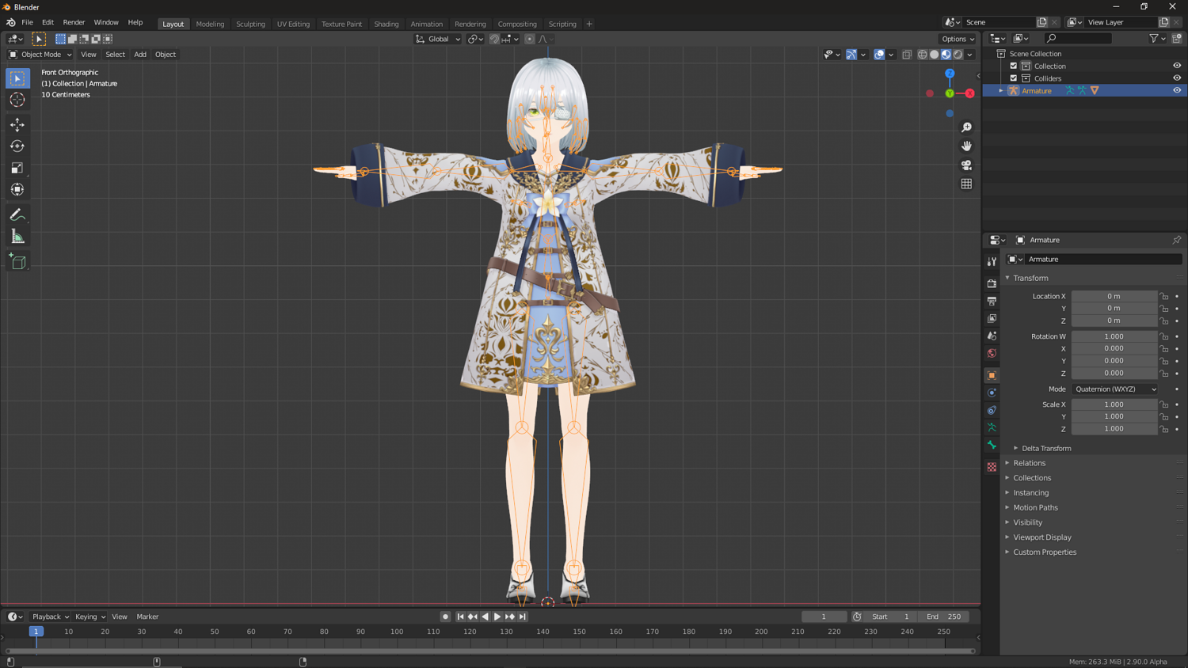Click the Rotation W value field
The height and width of the screenshot is (668, 1188).
pyautogui.click(x=1114, y=336)
